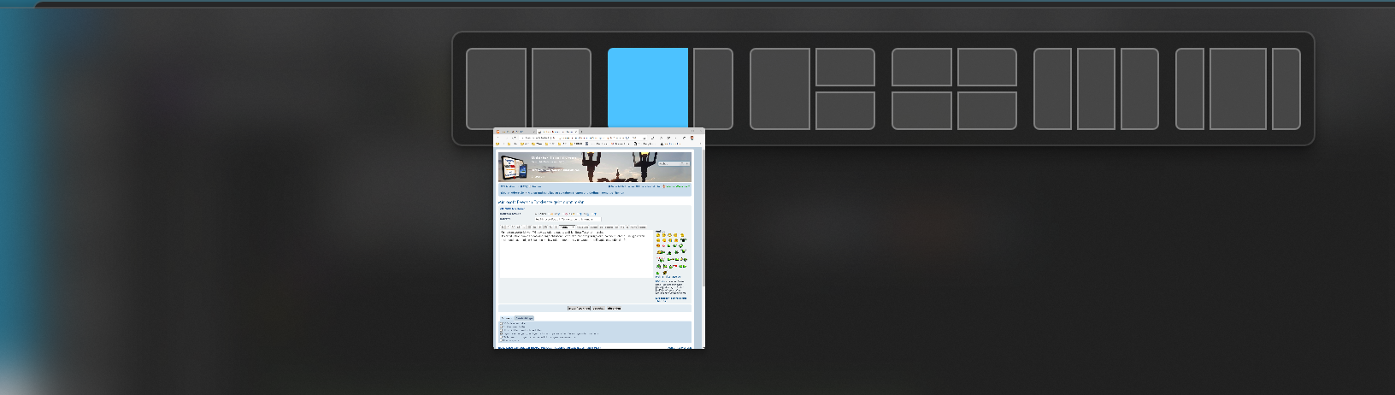Select the top-right quadrant of four-zone grid
Viewport: 1395px width, 395px height.
click(x=987, y=67)
